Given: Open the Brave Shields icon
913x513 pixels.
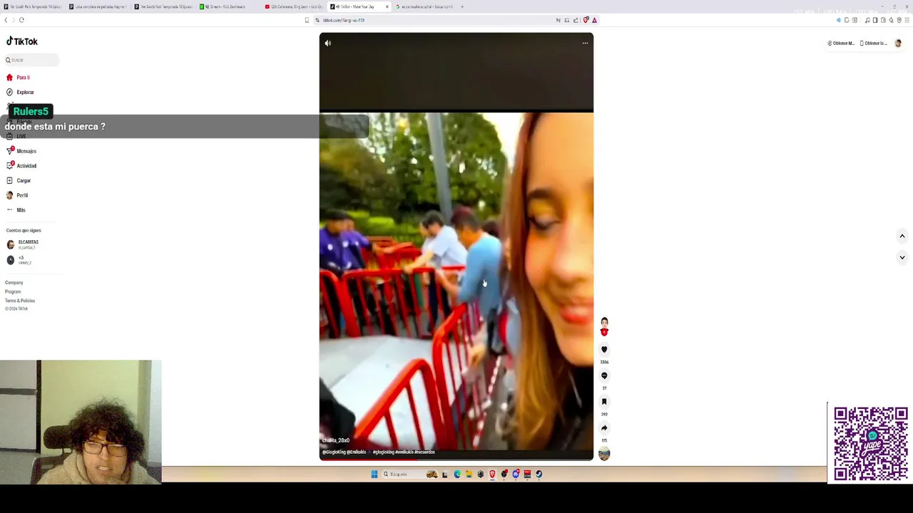Looking at the screenshot, I should pyautogui.click(x=586, y=20).
